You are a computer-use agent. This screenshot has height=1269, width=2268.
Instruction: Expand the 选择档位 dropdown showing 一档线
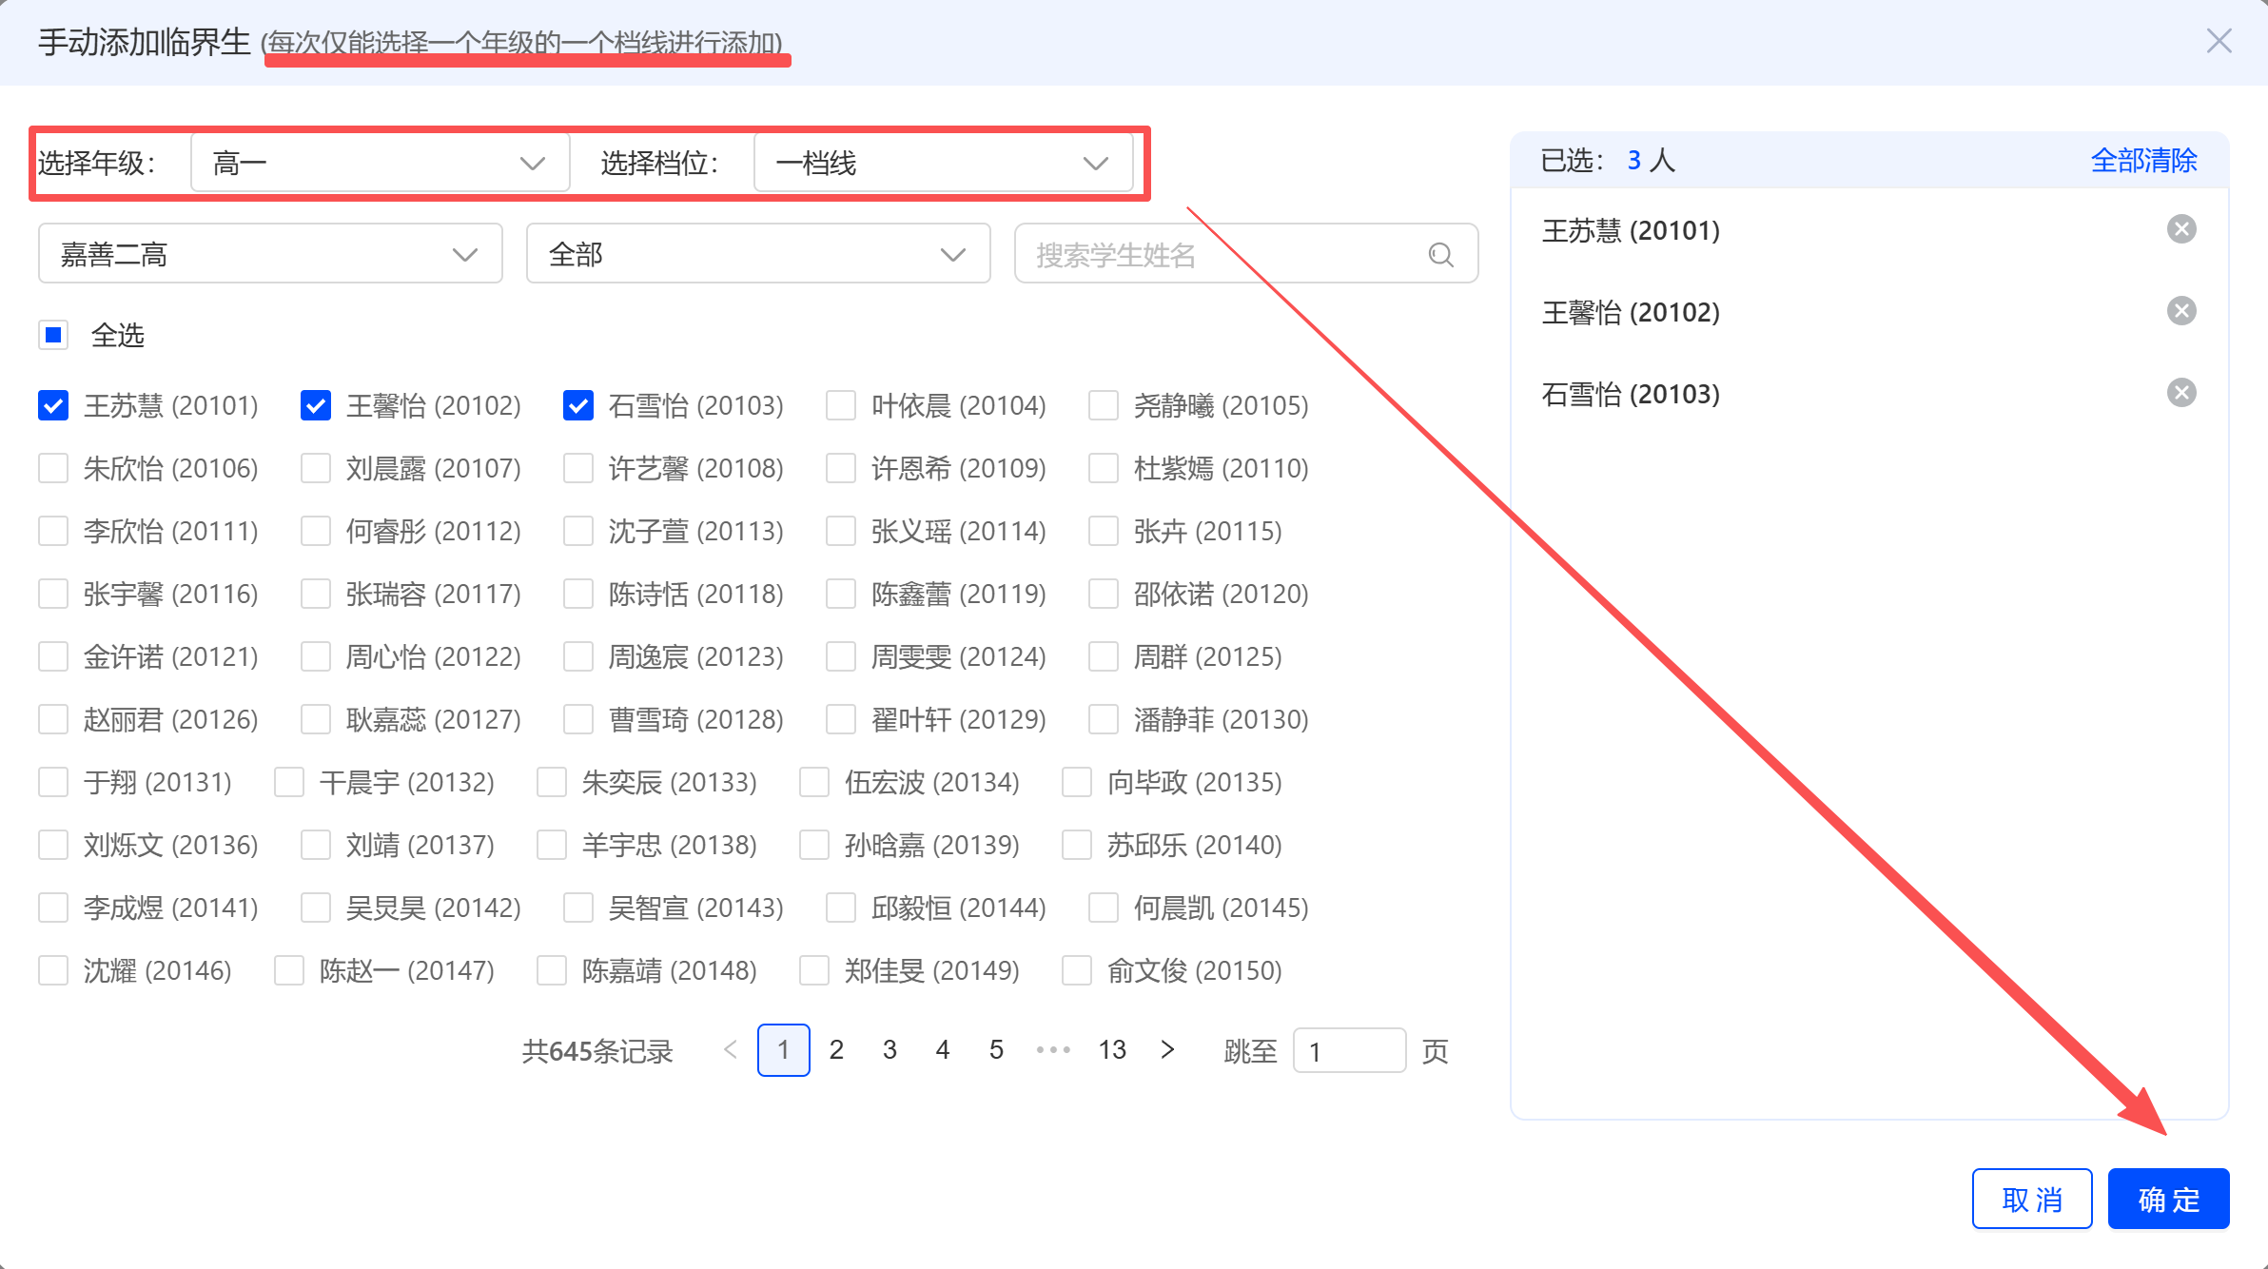pos(943,163)
